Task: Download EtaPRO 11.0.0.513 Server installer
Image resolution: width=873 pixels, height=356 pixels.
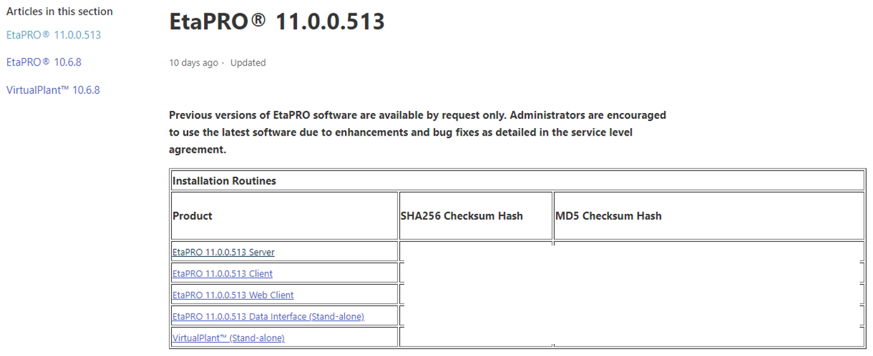Action: coord(224,252)
